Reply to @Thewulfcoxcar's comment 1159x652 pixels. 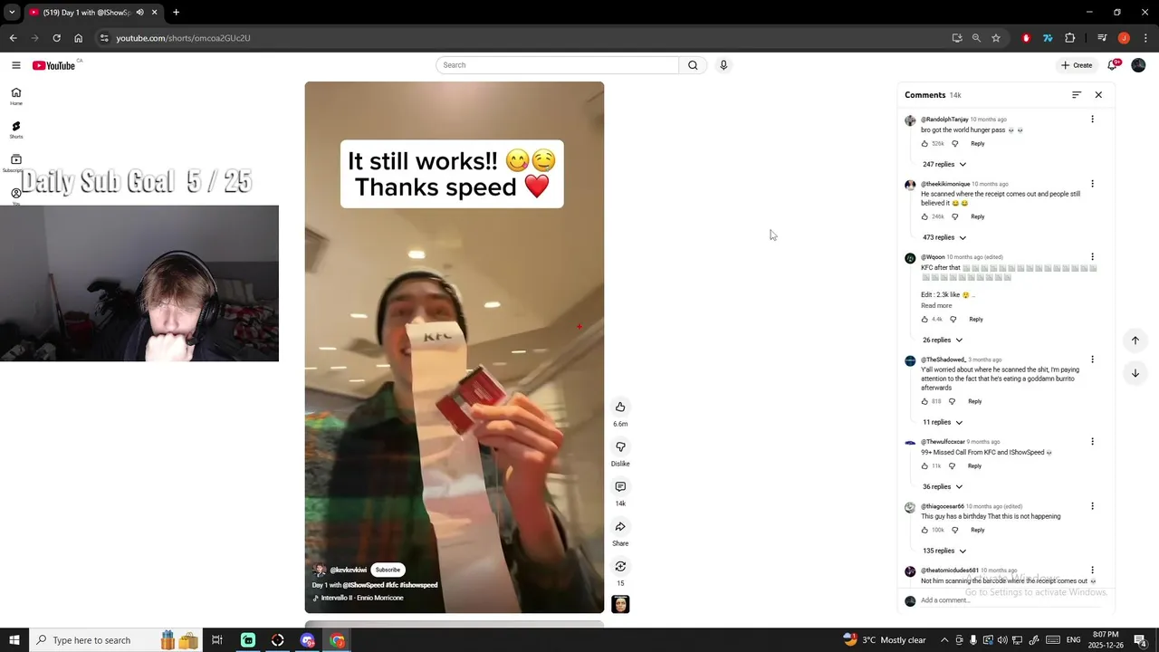pos(974,466)
